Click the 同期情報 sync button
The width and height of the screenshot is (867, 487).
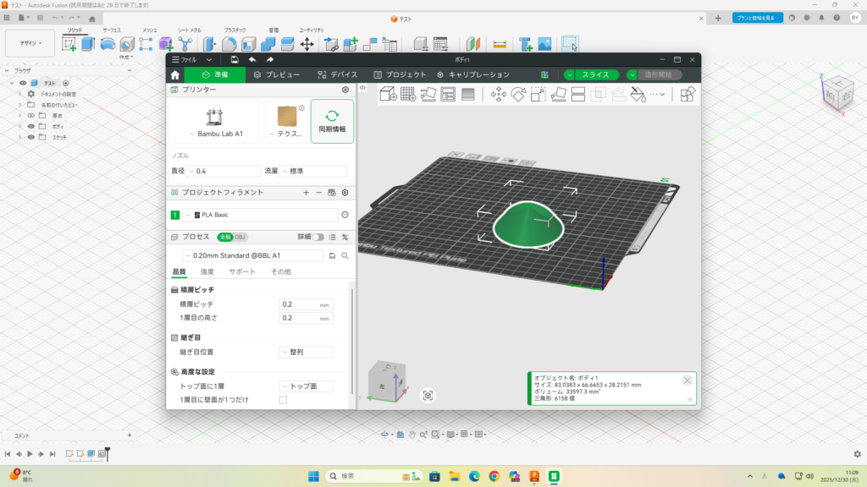tap(332, 121)
